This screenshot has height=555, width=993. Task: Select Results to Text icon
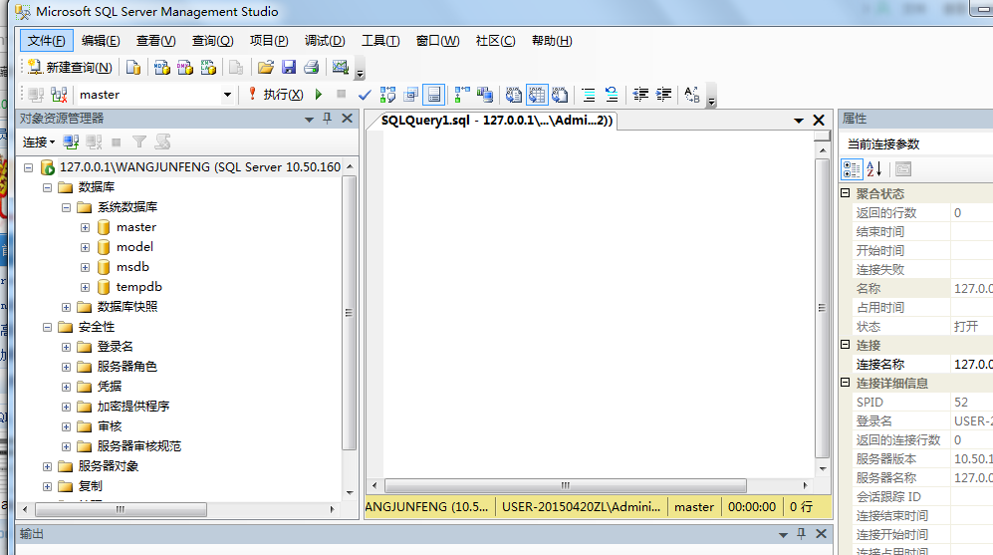point(514,95)
